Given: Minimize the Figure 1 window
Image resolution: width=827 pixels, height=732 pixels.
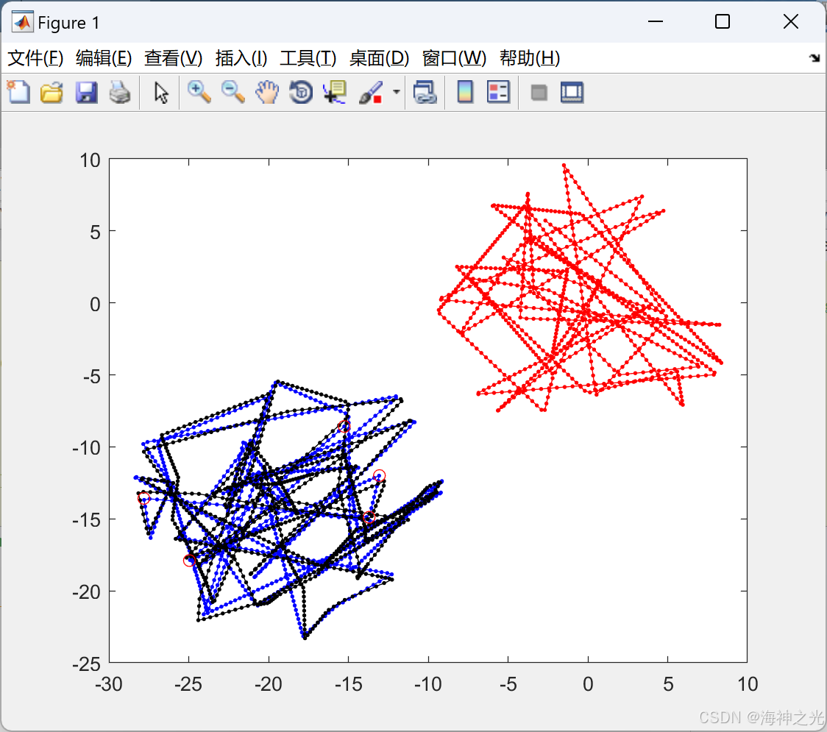Looking at the screenshot, I should (655, 21).
